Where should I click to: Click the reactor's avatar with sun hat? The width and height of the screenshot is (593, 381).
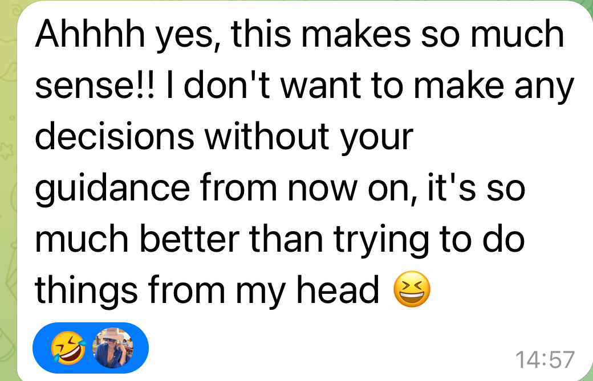pyautogui.click(x=113, y=348)
